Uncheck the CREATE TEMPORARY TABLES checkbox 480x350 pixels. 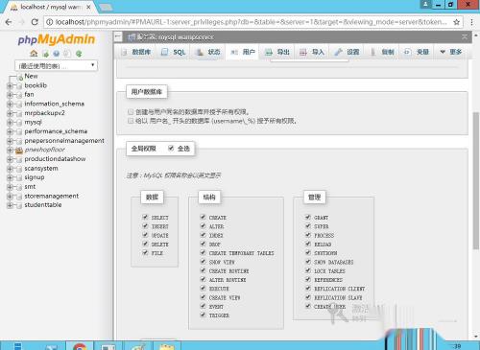203,252
